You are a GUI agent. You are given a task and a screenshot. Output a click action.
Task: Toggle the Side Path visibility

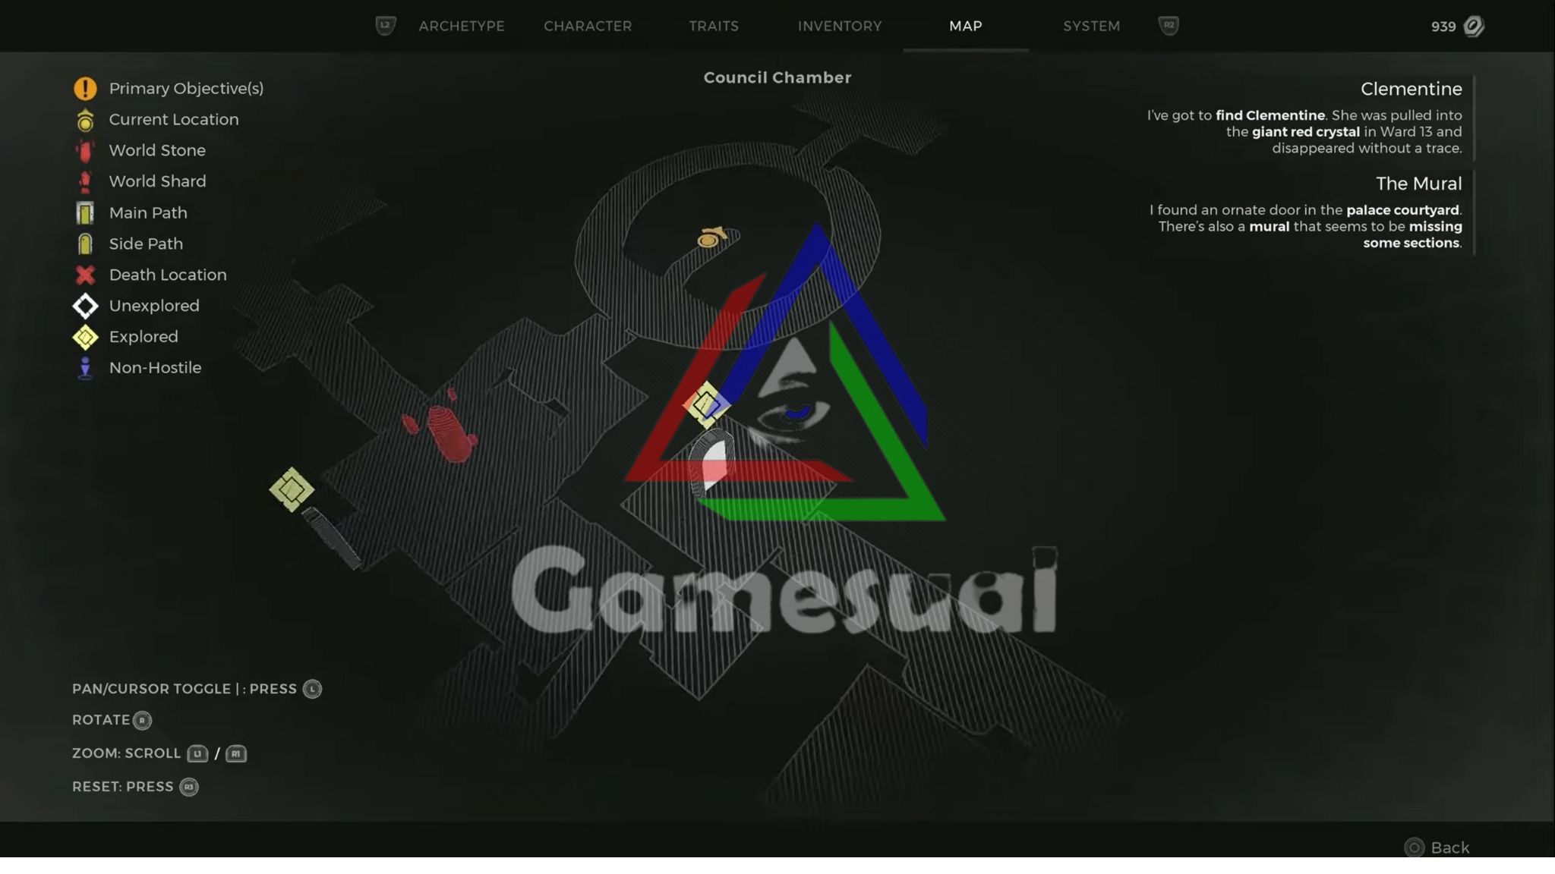coord(145,244)
